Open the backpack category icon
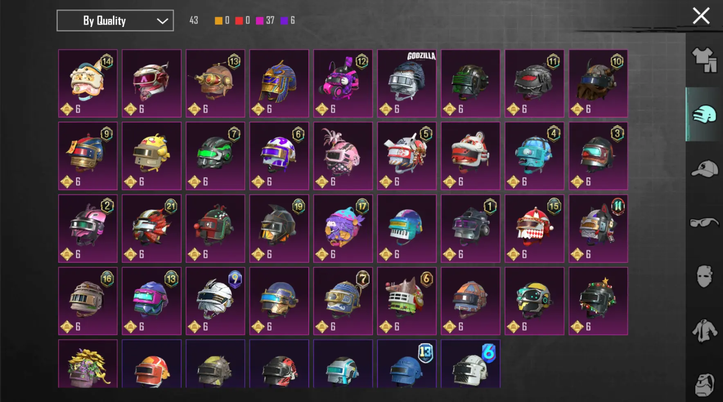723x402 pixels. (x=704, y=384)
